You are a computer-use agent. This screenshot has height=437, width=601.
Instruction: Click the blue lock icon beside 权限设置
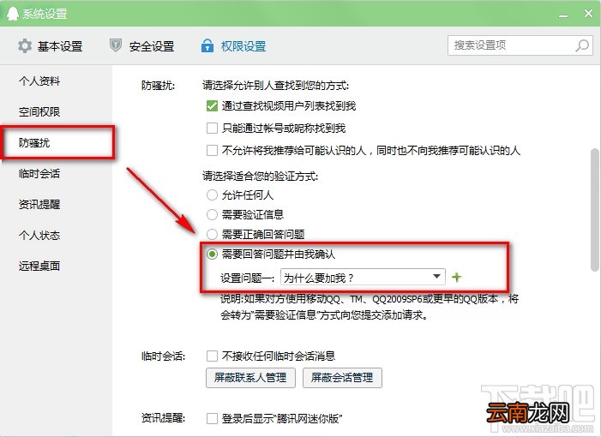click(x=207, y=45)
